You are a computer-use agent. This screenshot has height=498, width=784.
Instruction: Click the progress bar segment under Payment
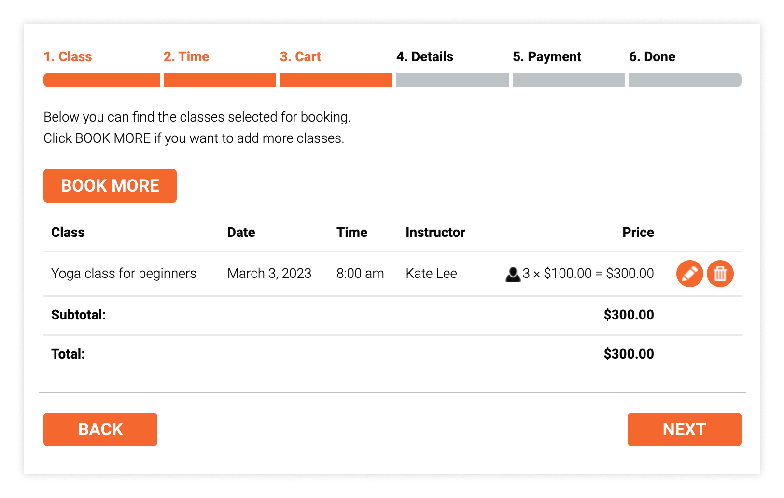tap(569, 80)
